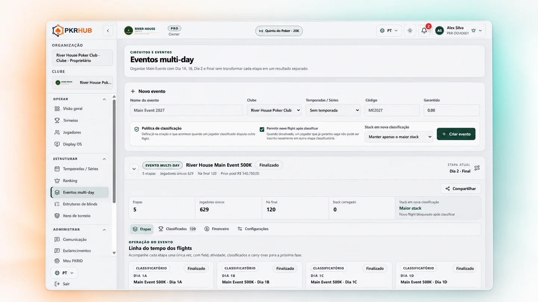
Task: Click the Nome do evento input field
Action: point(186,110)
